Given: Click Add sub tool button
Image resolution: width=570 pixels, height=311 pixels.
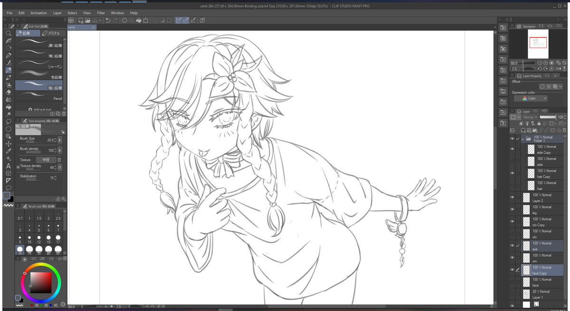Looking at the screenshot, I should [40, 109].
